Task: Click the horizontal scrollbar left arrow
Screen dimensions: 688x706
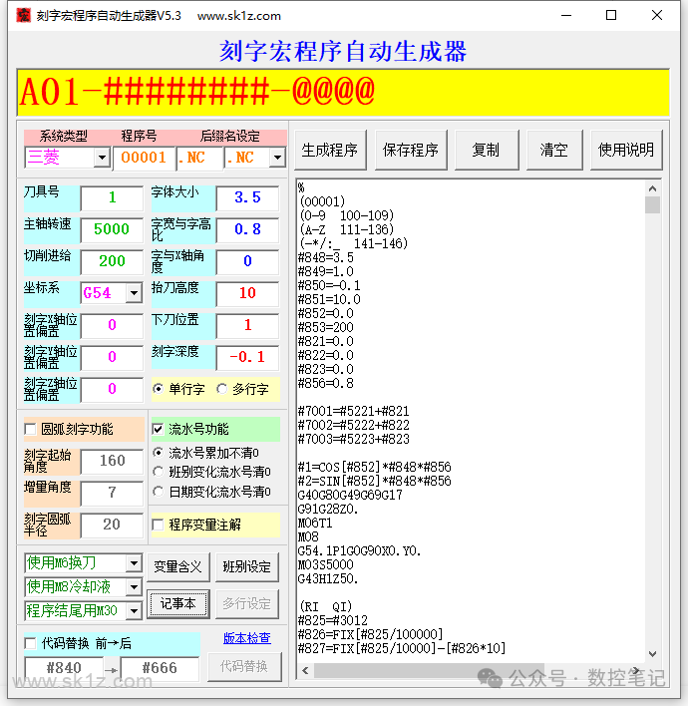Action: [x=305, y=670]
